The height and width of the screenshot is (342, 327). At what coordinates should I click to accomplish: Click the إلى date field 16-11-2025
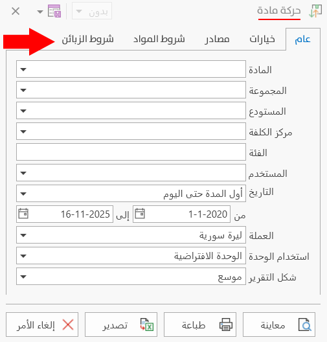[x=65, y=214]
